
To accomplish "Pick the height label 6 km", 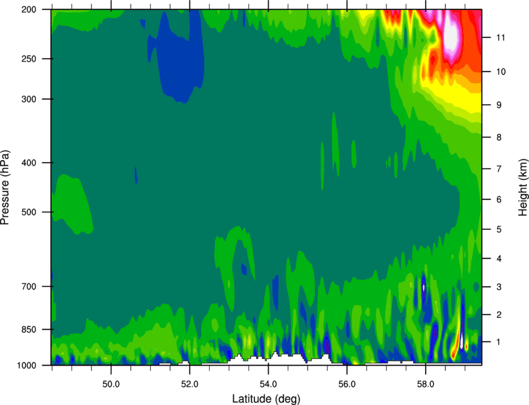I will pos(499,199).
